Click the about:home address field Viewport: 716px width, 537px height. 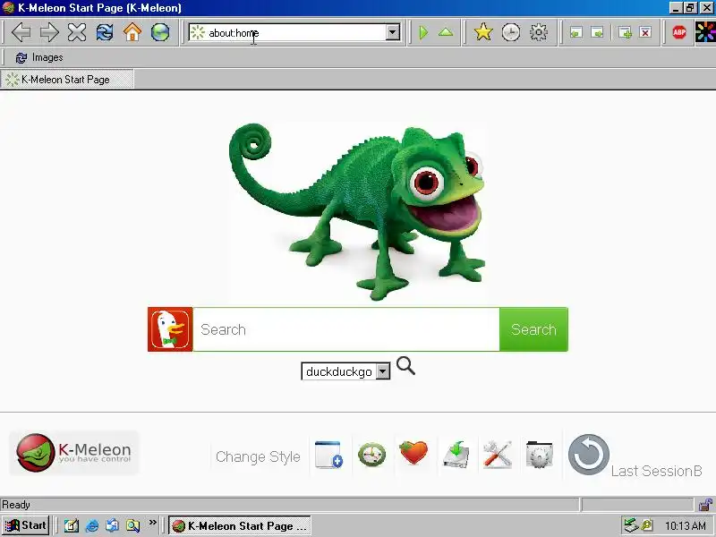296,33
